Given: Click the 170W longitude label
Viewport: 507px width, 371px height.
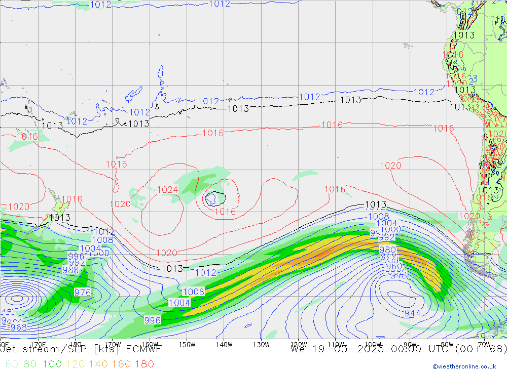Looking at the screenshot, I should click(113, 345).
